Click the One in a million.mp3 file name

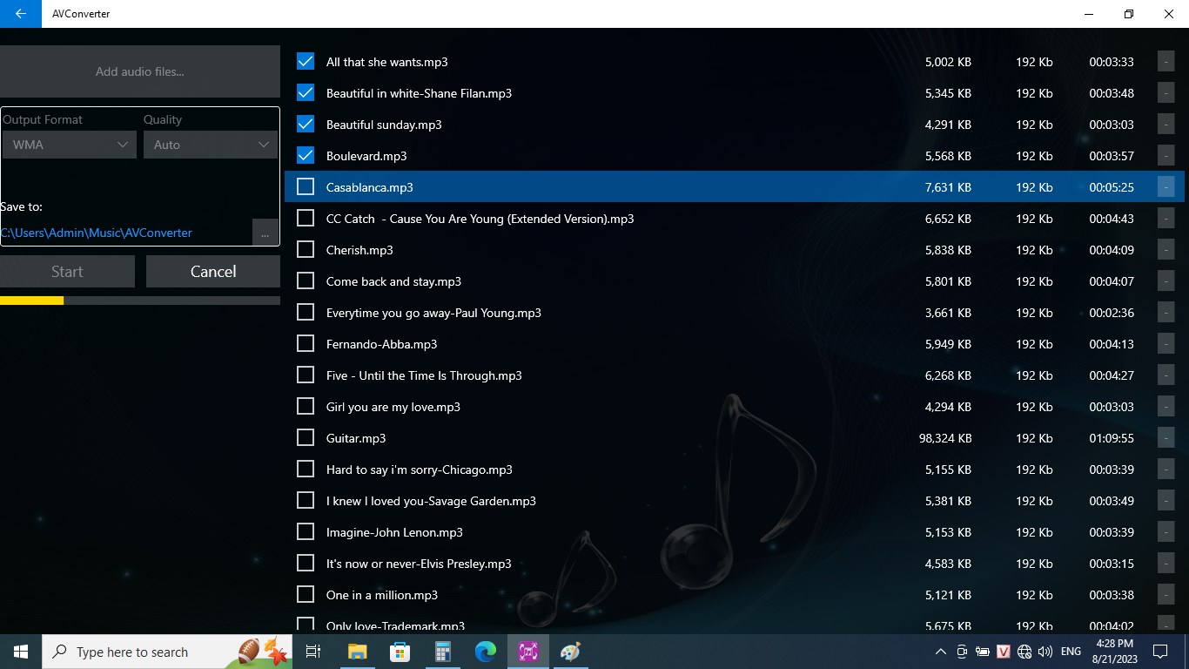pos(382,595)
